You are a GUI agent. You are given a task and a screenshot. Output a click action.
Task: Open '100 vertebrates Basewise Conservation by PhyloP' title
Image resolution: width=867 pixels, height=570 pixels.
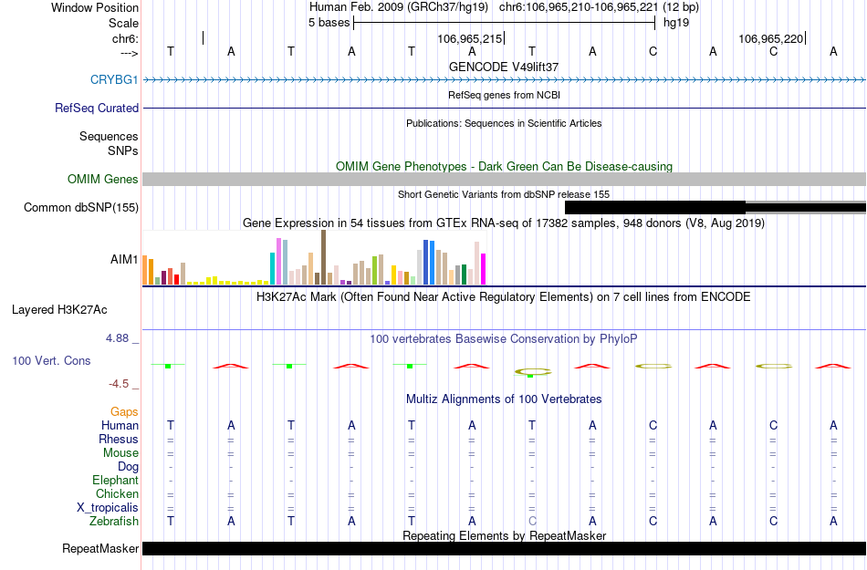click(x=504, y=338)
